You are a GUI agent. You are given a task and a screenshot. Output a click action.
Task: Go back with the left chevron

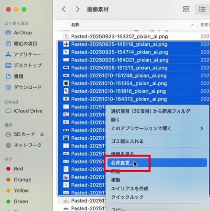click(x=64, y=9)
